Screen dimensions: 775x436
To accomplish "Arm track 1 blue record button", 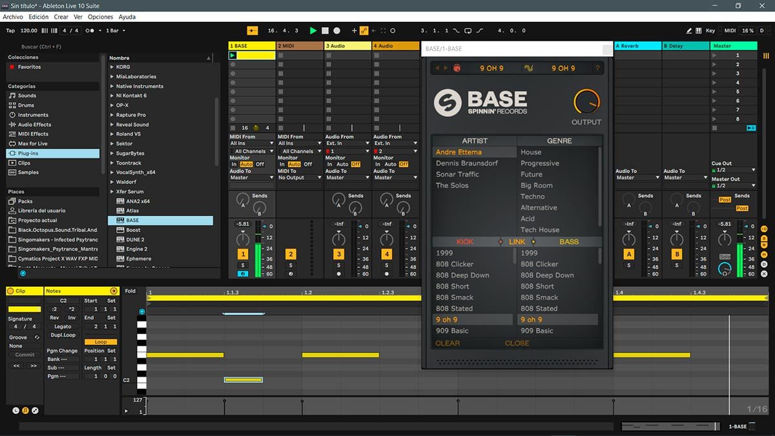I will pos(243,274).
